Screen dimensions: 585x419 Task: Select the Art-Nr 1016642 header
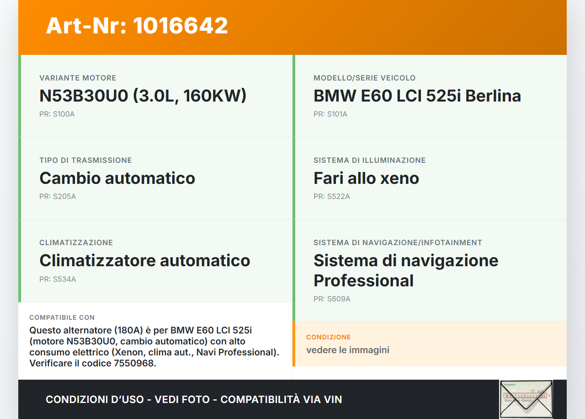pos(136,26)
